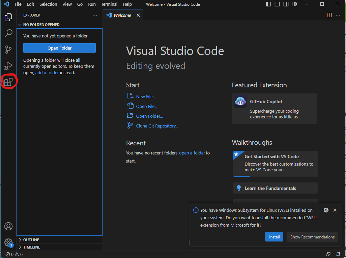The image size is (346, 258).
Task: Toggle the secondary side bar layout icon
Action: pyautogui.click(x=286, y=4)
